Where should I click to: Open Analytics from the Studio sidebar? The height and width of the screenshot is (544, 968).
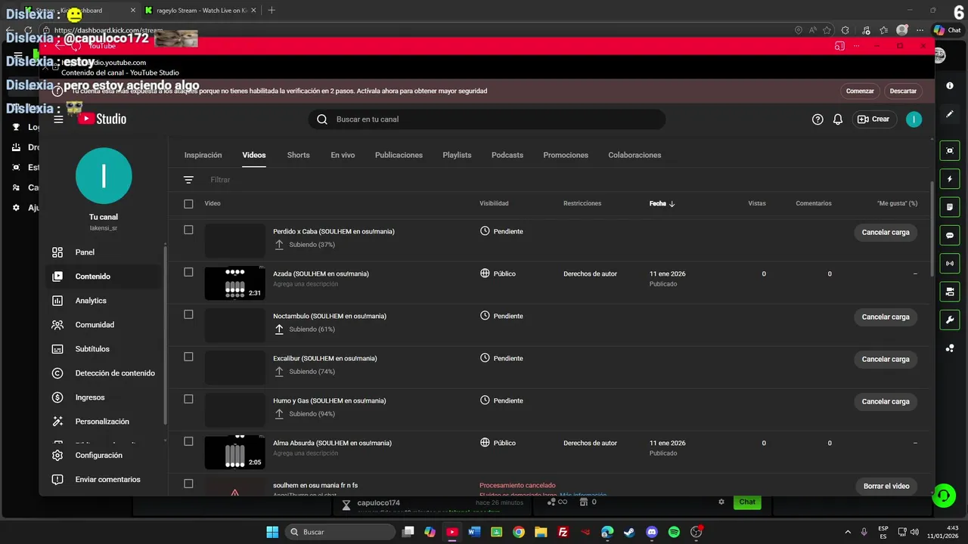pos(104,301)
